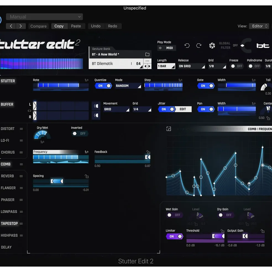
Task: Select the DISTORT module tab
Action: point(8,129)
